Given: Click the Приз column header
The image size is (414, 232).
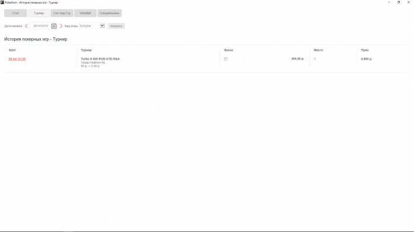Looking at the screenshot, I should [x=365, y=50].
